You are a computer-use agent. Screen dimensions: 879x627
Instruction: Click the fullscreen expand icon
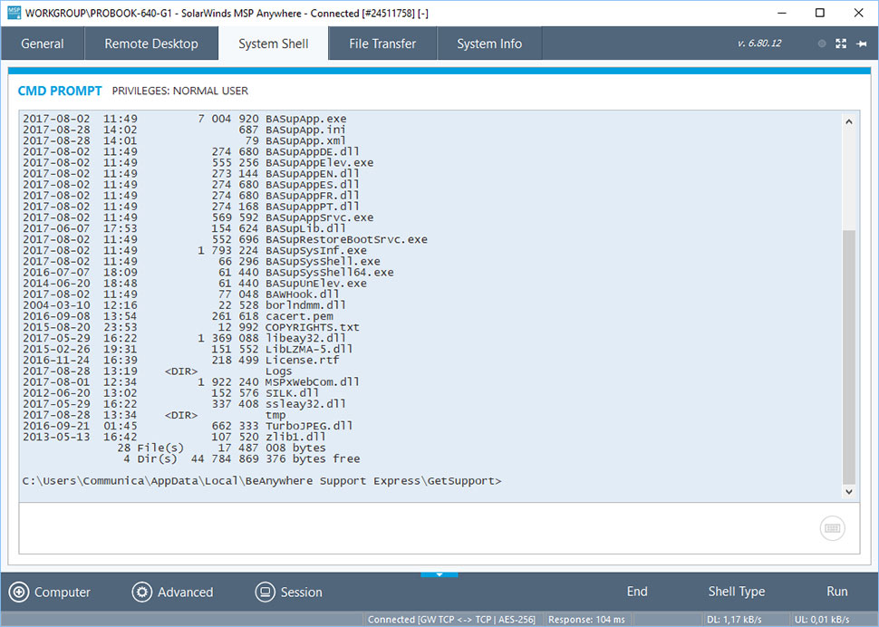(x=841, y=43)
